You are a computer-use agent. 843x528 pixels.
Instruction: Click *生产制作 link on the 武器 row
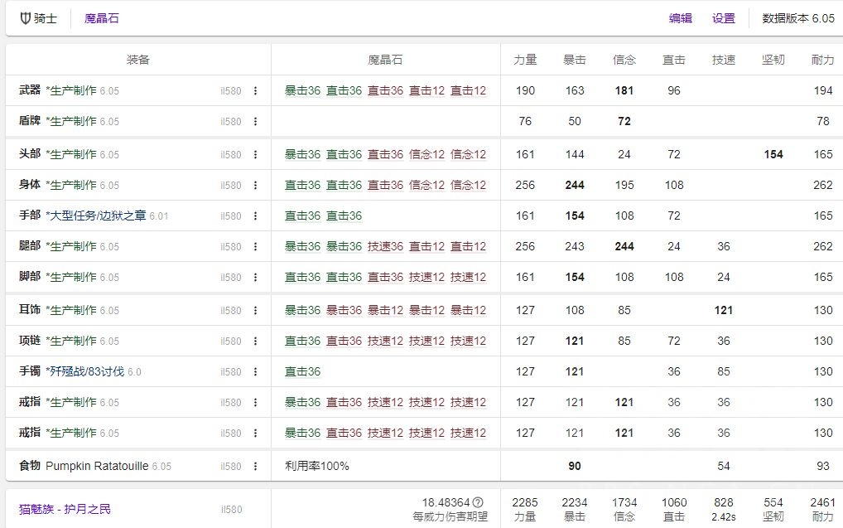73,90
